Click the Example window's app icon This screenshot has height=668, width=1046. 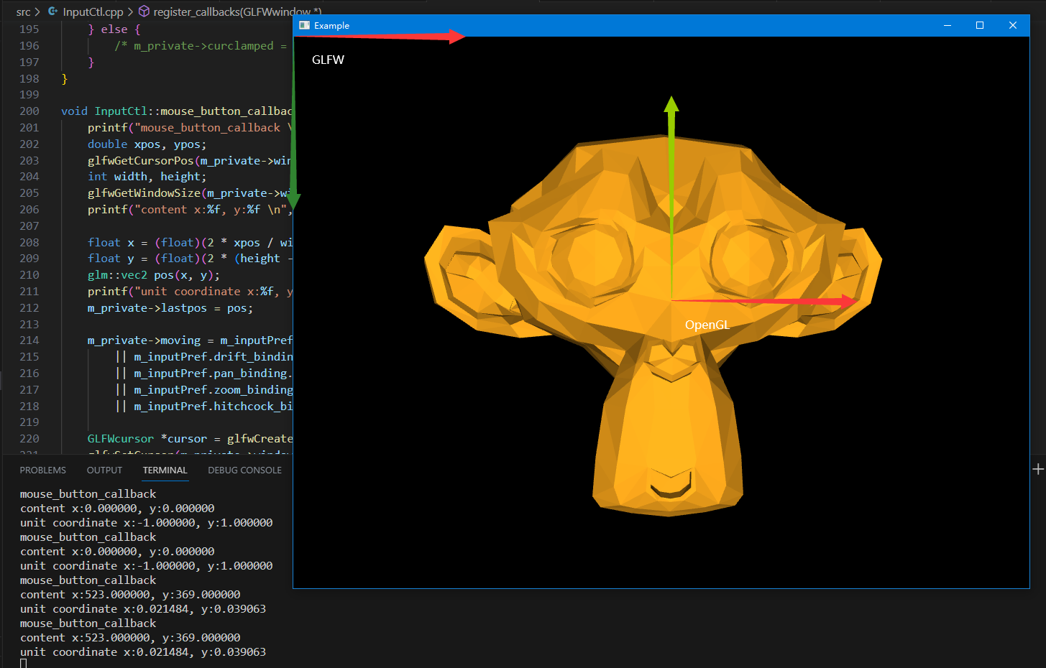(x=304, y=25)
